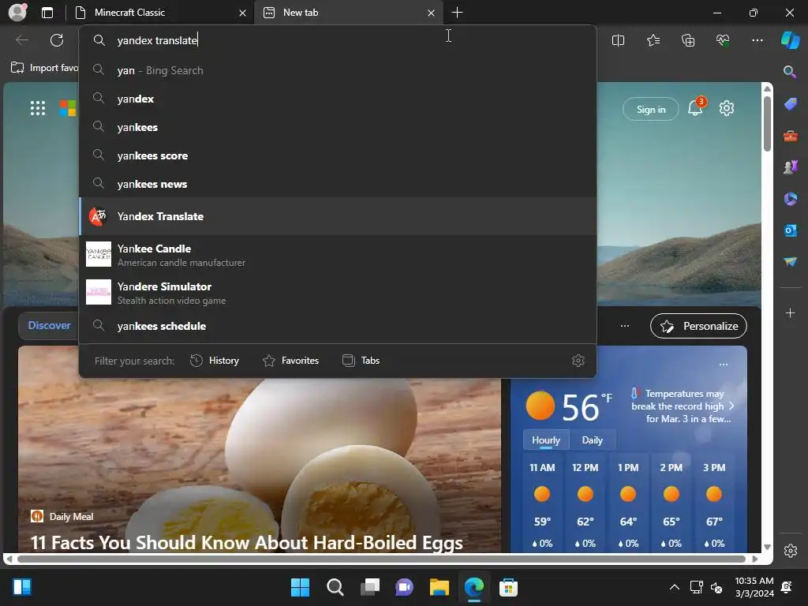Open taskbar Search magnifier

tap(335, 586)
